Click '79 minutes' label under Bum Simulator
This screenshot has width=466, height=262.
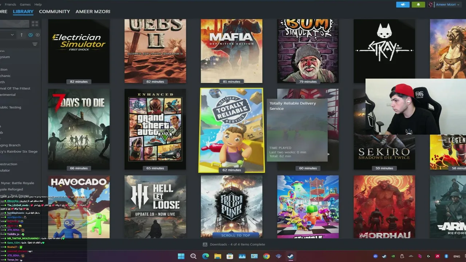tap(308, 82)
